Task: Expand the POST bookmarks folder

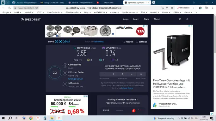Action: tap(40, 12)
